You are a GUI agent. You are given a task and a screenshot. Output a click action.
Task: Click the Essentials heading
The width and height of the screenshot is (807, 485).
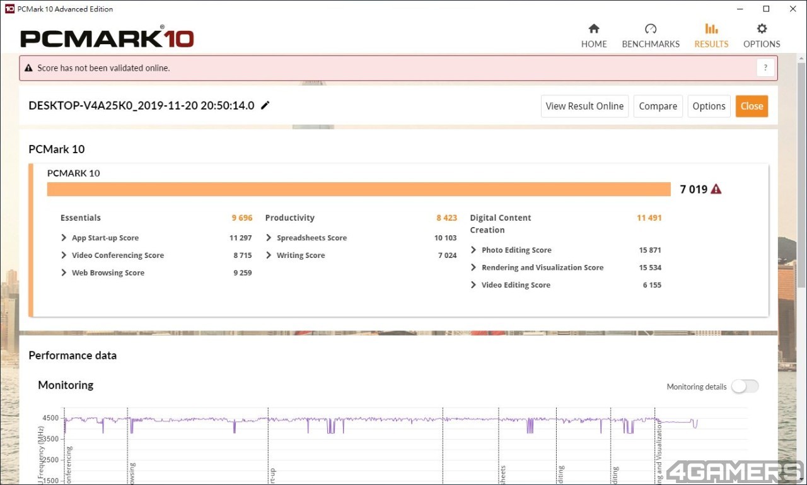pyautogui.click(x=80, y=218)
